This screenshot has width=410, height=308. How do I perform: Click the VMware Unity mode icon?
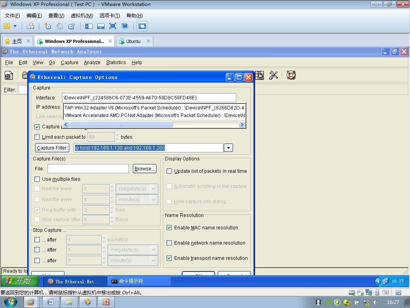coord(125,26)
